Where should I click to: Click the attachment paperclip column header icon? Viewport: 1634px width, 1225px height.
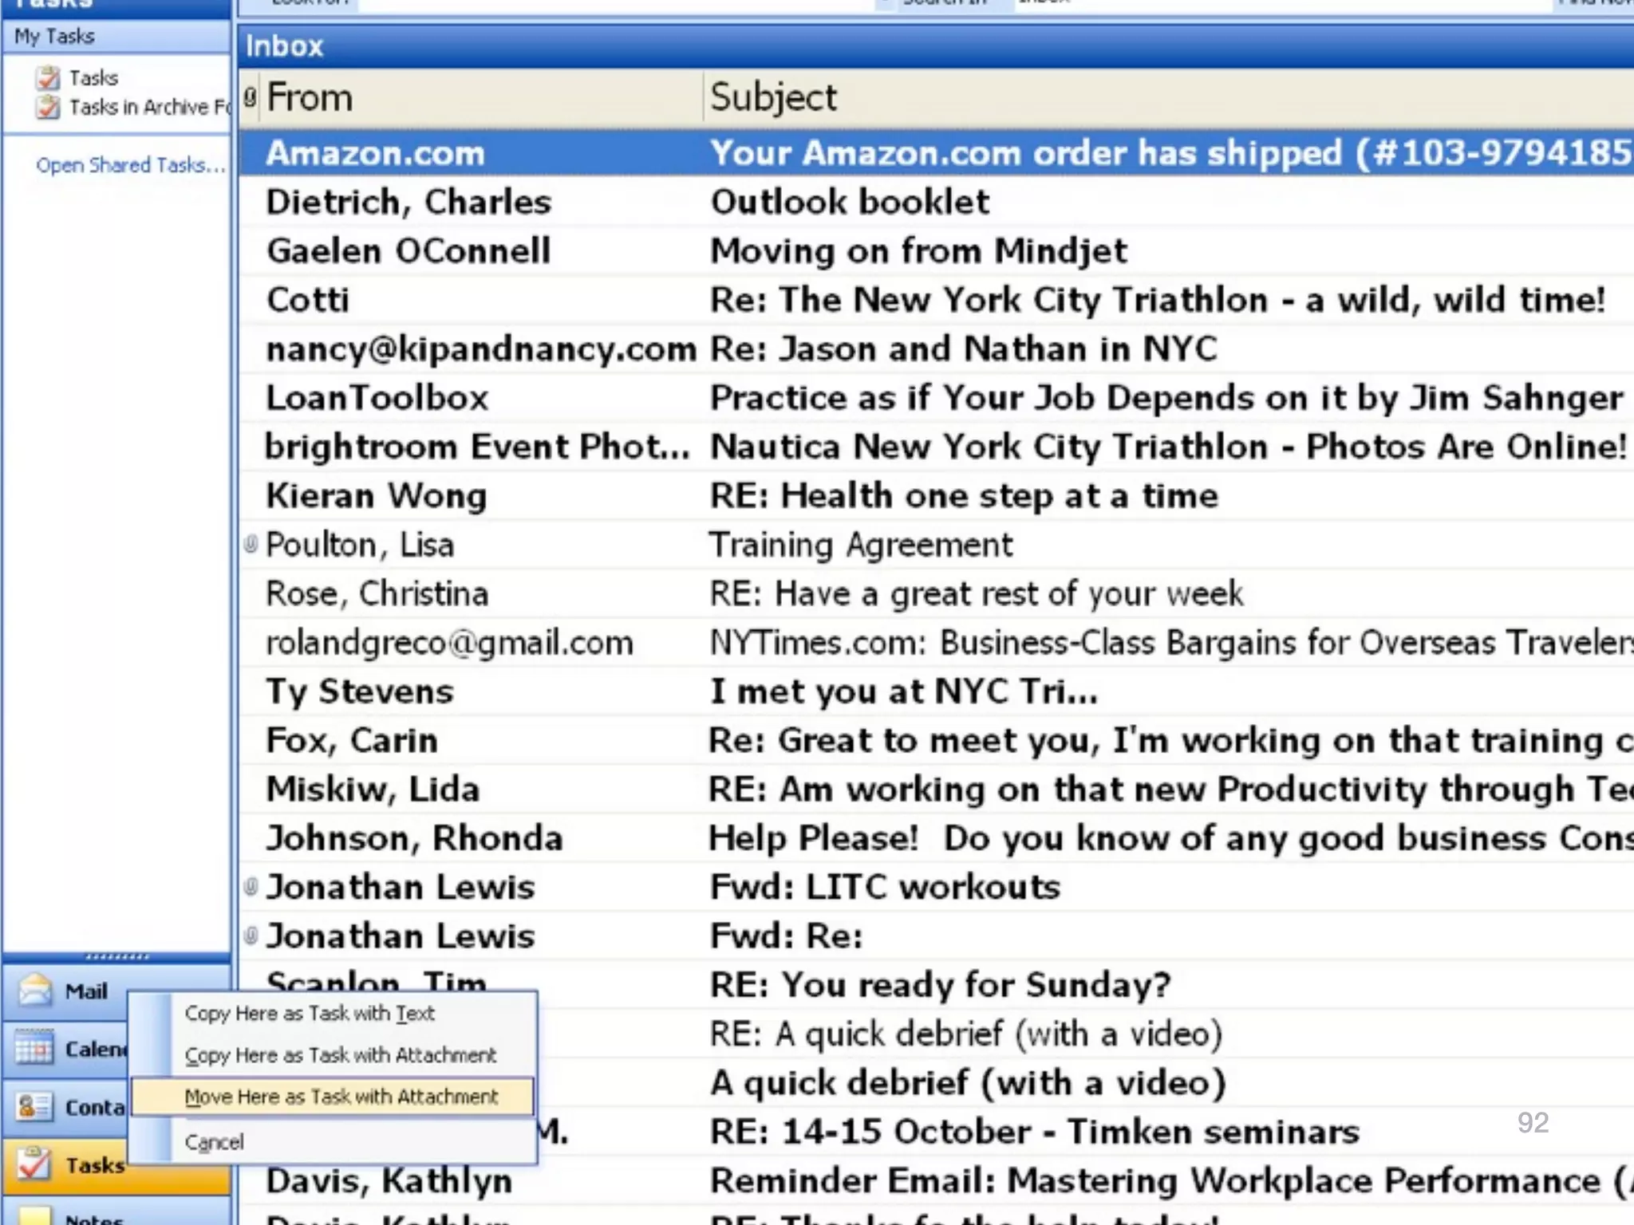coord(251,97)
